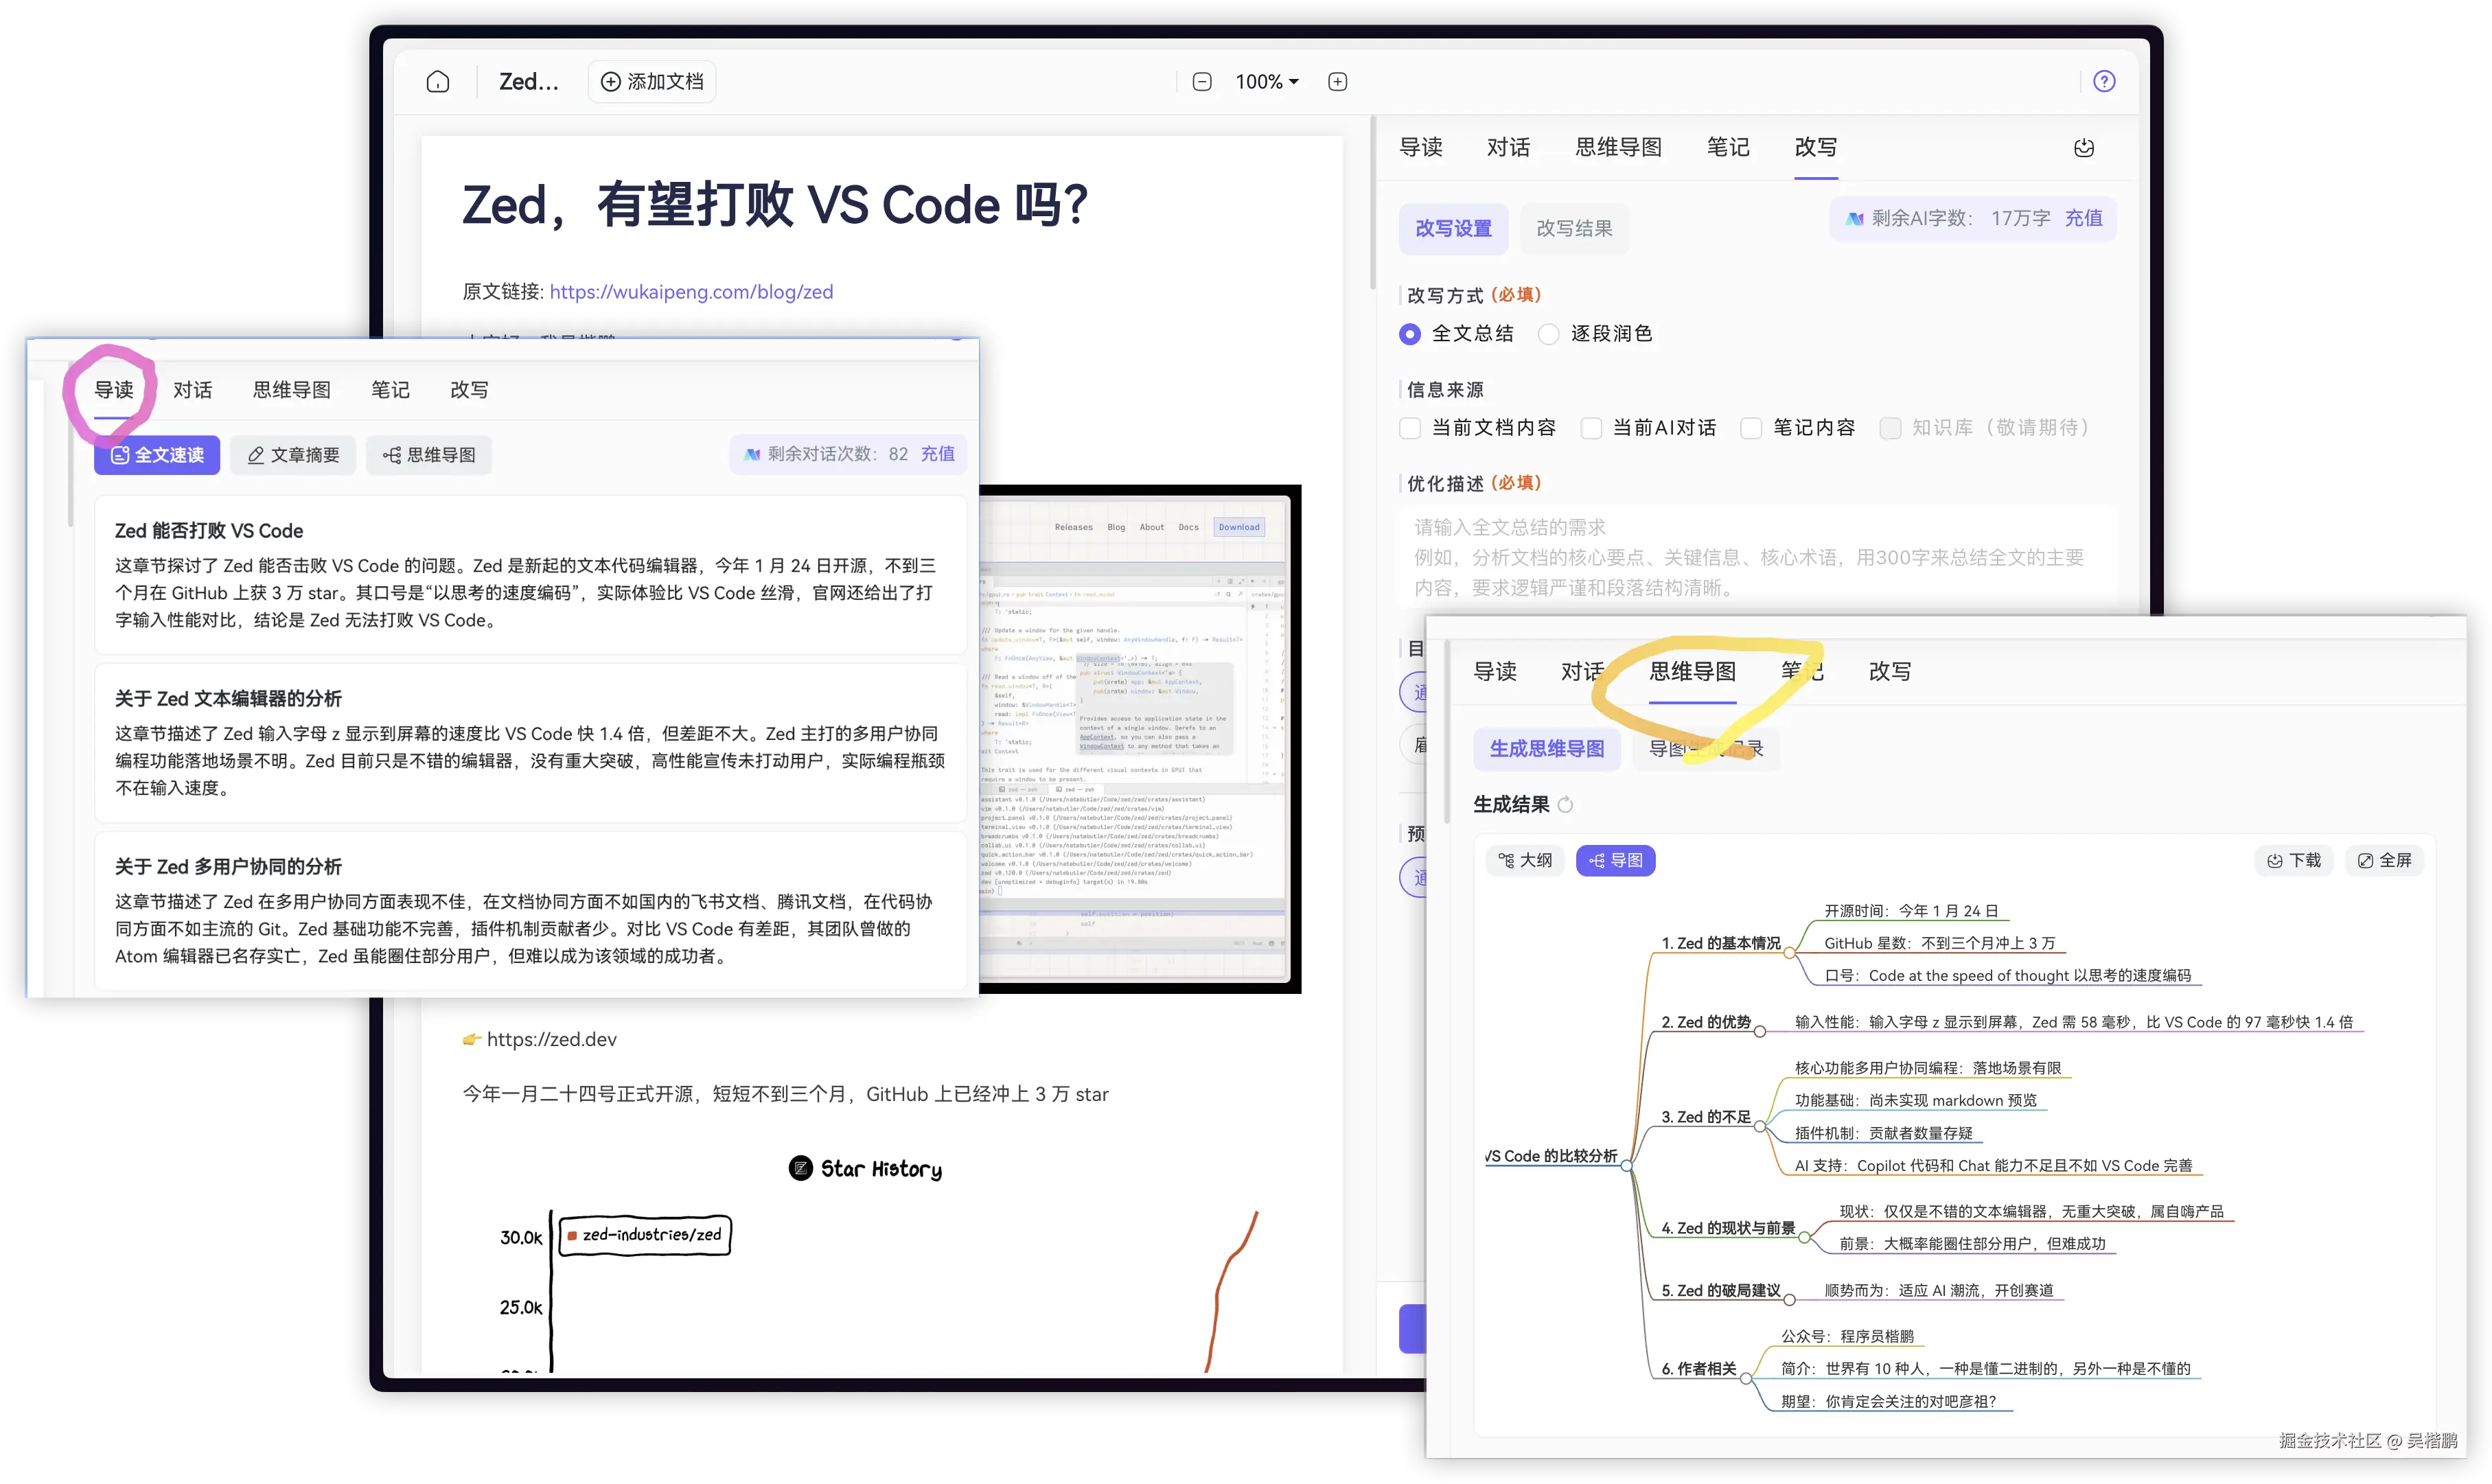The width and height of the screenshot is (2492, 1484).
Task: Open the 改写结果 tab
Action: (x=1574, y=229)
